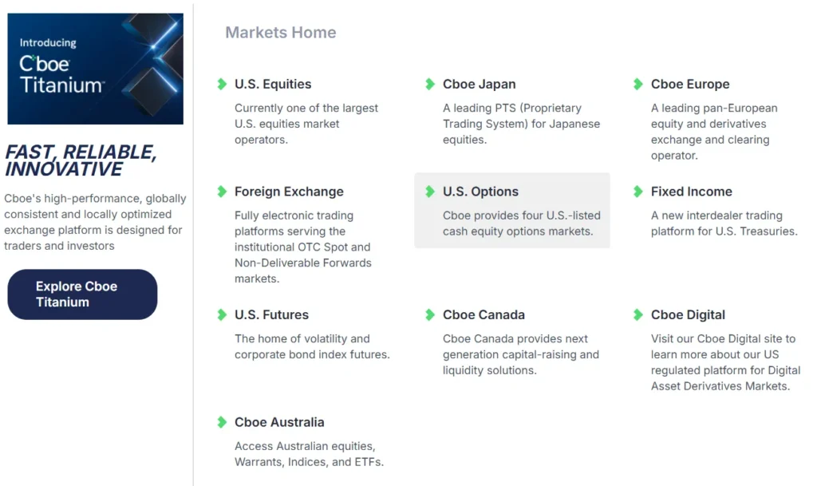
Task: Open the Introducing Cboe Titanium banner image
Action: (x=95, y=69)
